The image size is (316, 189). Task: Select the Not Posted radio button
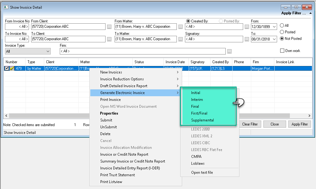tap(282, 39)
